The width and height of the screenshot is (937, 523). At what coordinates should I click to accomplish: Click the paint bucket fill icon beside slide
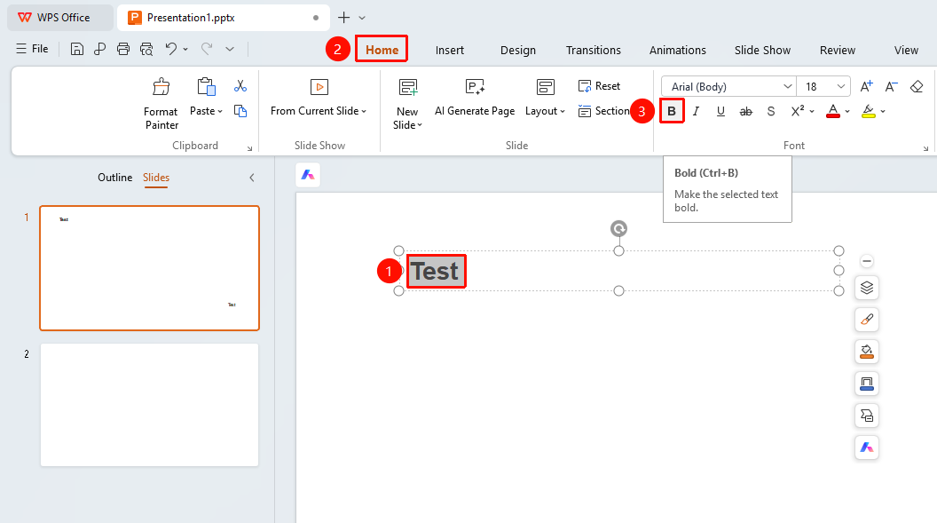[867, 352]
